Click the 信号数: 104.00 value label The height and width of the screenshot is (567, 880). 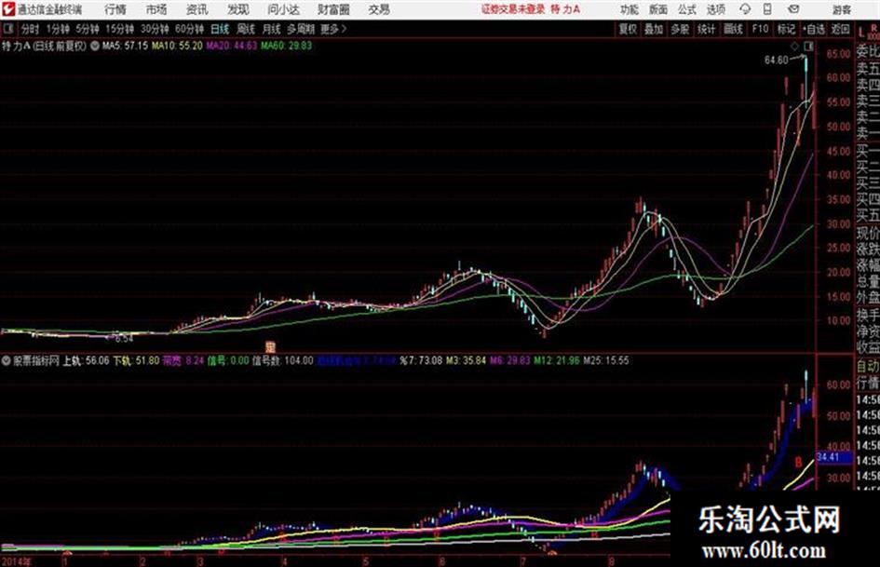pyautogui.click(x=283, y=361)
